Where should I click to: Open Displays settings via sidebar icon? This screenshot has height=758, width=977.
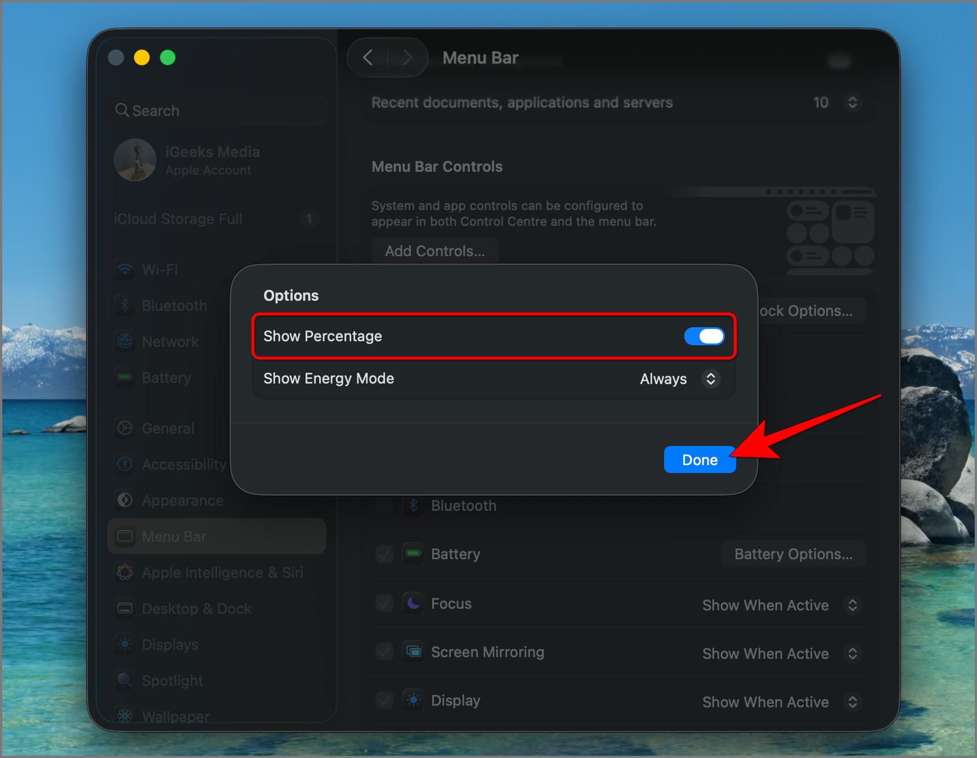point(124,644)
